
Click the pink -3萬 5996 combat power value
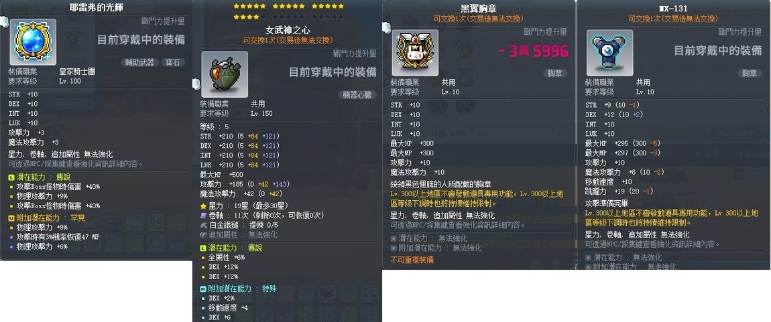click(x=533, y=51)
